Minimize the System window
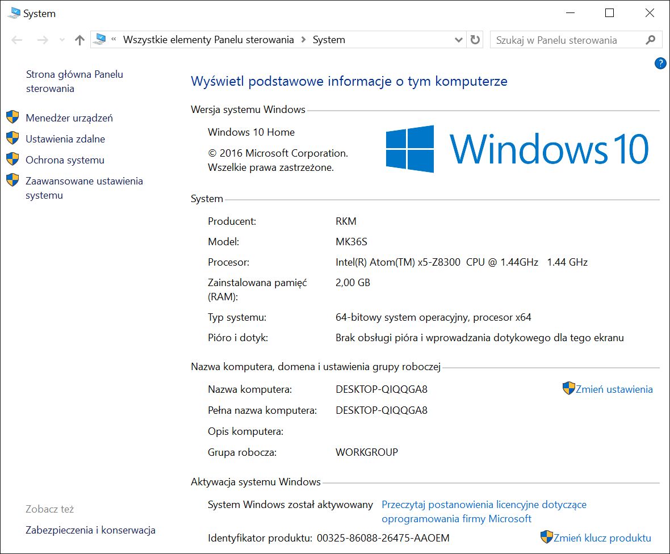The image size is (670, 554). (x=570, y=13)
